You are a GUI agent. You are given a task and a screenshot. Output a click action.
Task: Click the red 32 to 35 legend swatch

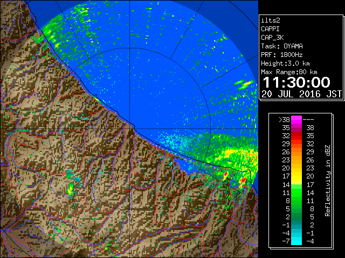pyautogui.click(x=296, y=136)
